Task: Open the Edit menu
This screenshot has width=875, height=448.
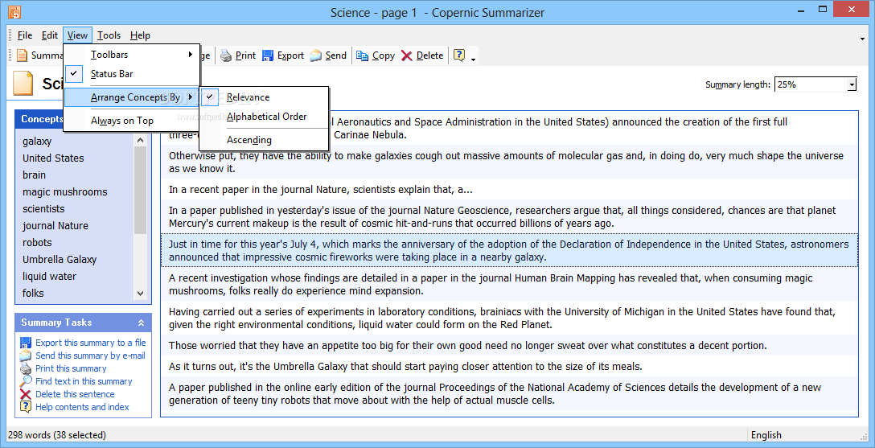Action: click(x=50, y=35)
